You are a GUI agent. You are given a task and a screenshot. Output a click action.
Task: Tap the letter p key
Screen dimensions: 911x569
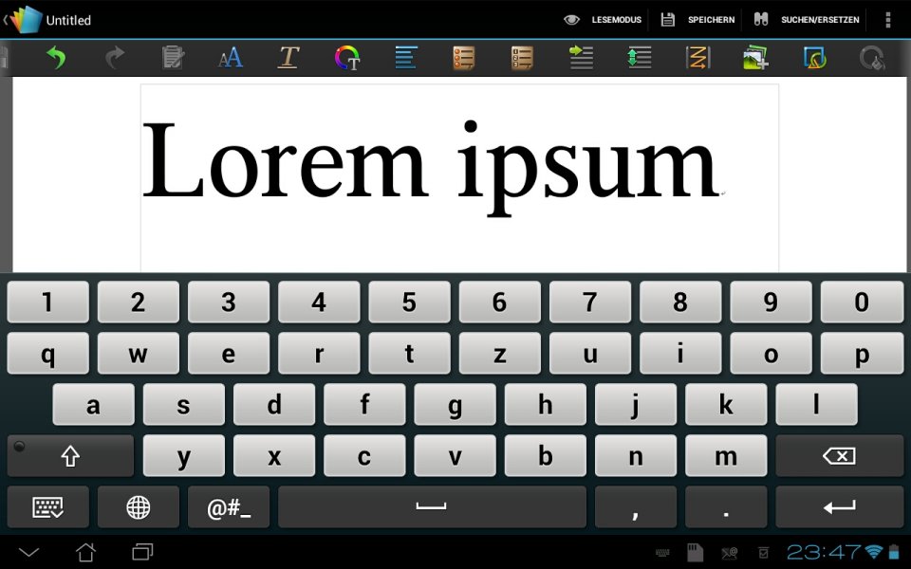click(862, 353)
